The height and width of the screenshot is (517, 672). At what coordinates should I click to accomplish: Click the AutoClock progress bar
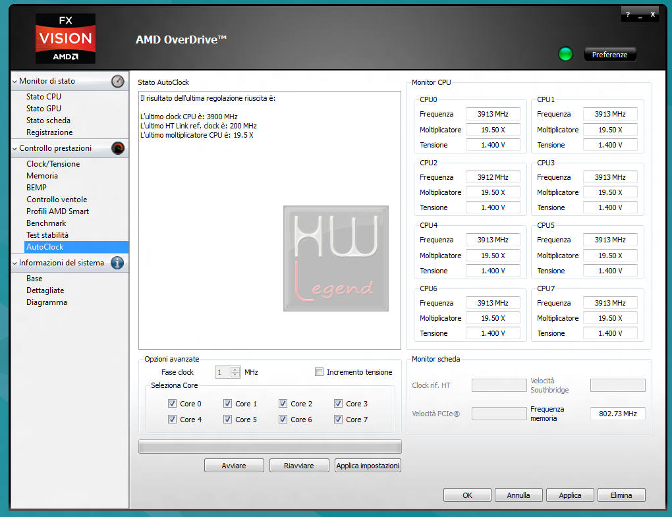click(x=270, y=447)
